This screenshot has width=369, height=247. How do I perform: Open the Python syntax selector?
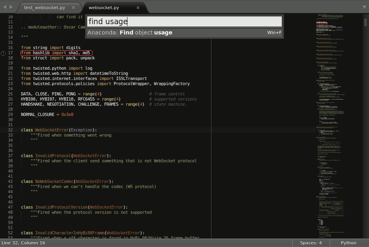(x=348, y=243)
